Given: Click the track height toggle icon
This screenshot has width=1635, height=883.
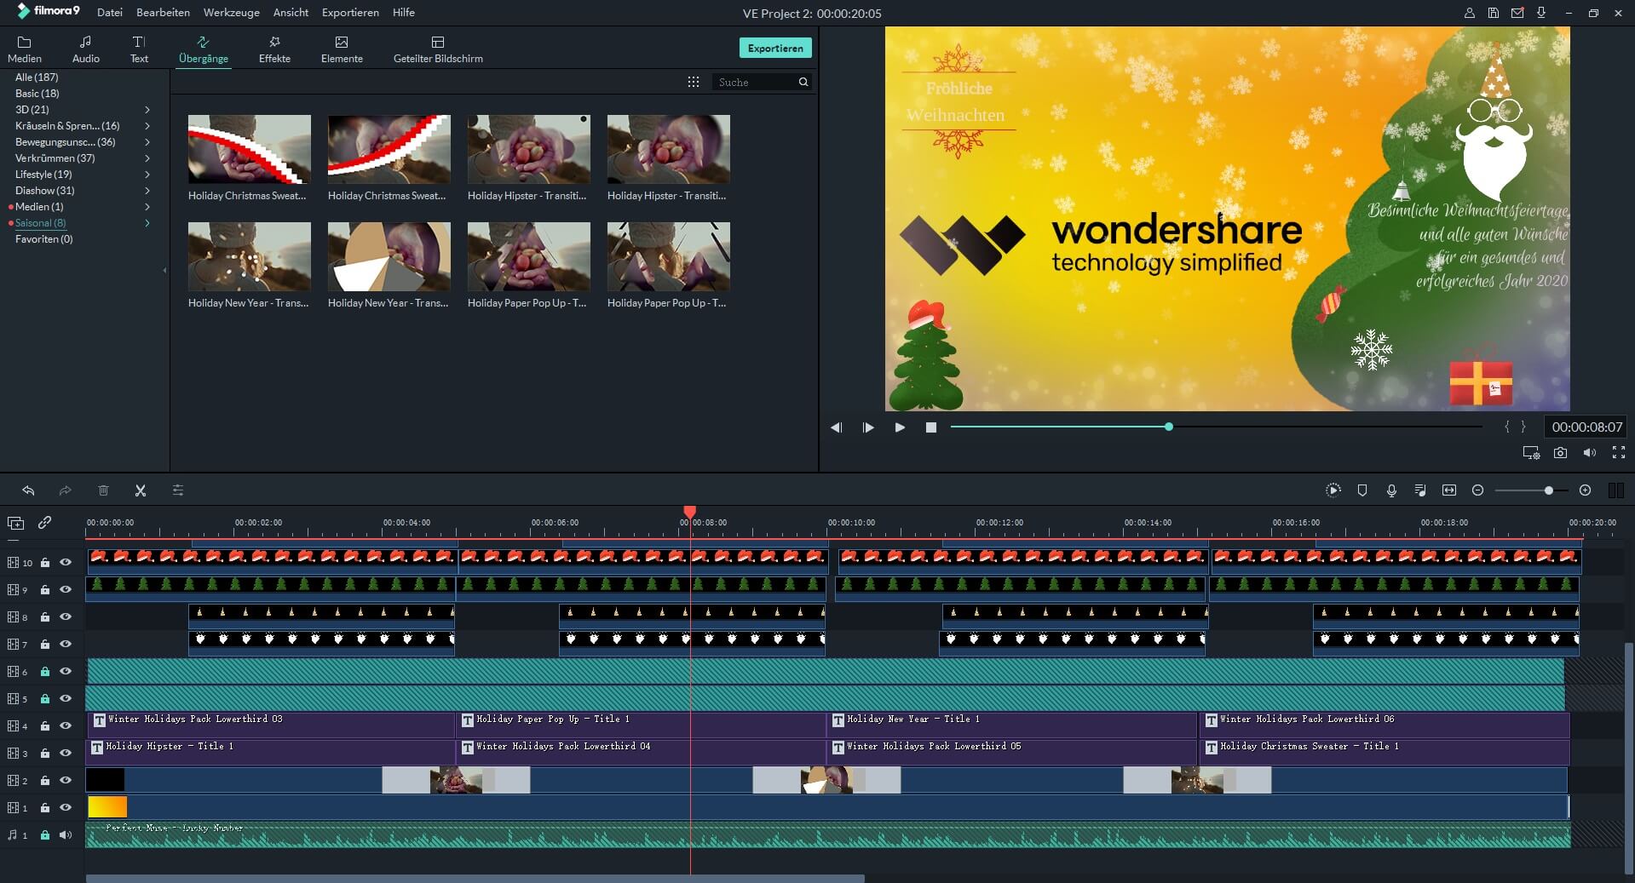Looking at the screenshot, I should [x=1615, y=490].
